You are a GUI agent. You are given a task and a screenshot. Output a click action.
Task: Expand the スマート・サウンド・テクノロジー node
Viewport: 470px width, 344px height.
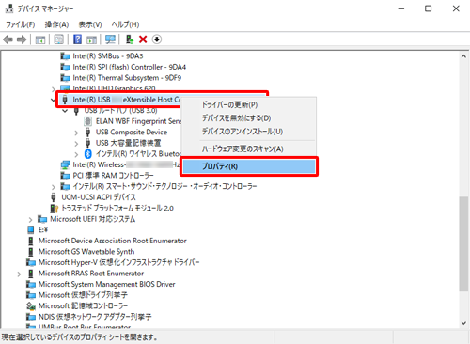[x=54, y=187]
